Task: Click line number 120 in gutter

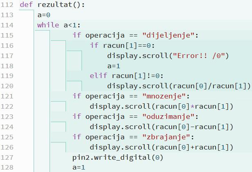Action: pyautogui.click(x=7, y=86)
